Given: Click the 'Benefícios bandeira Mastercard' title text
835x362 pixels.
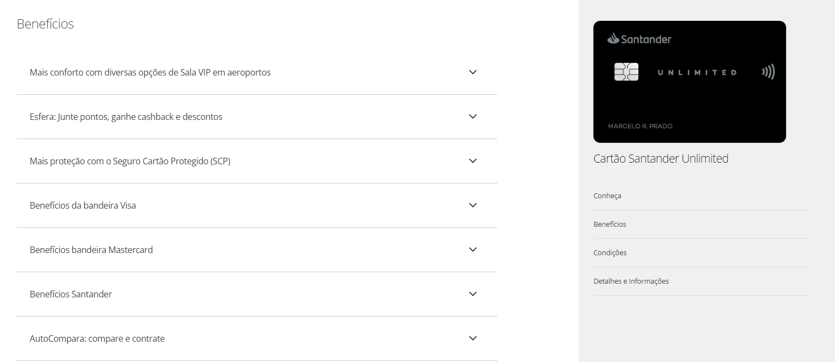Looking at the screenshot, I should [x=91, y=250].
